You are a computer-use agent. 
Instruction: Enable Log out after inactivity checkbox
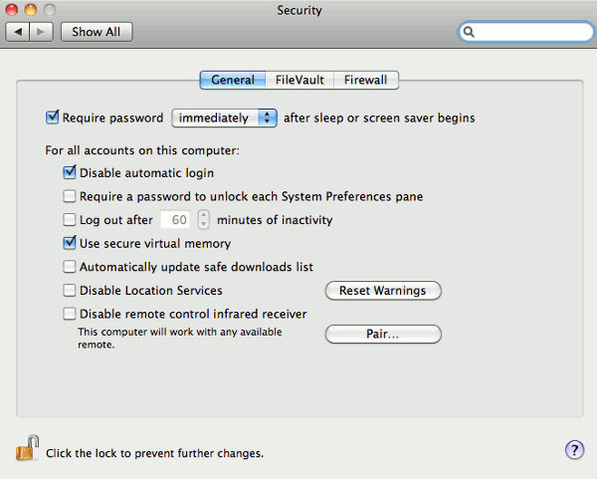click(x=70, y=220)
